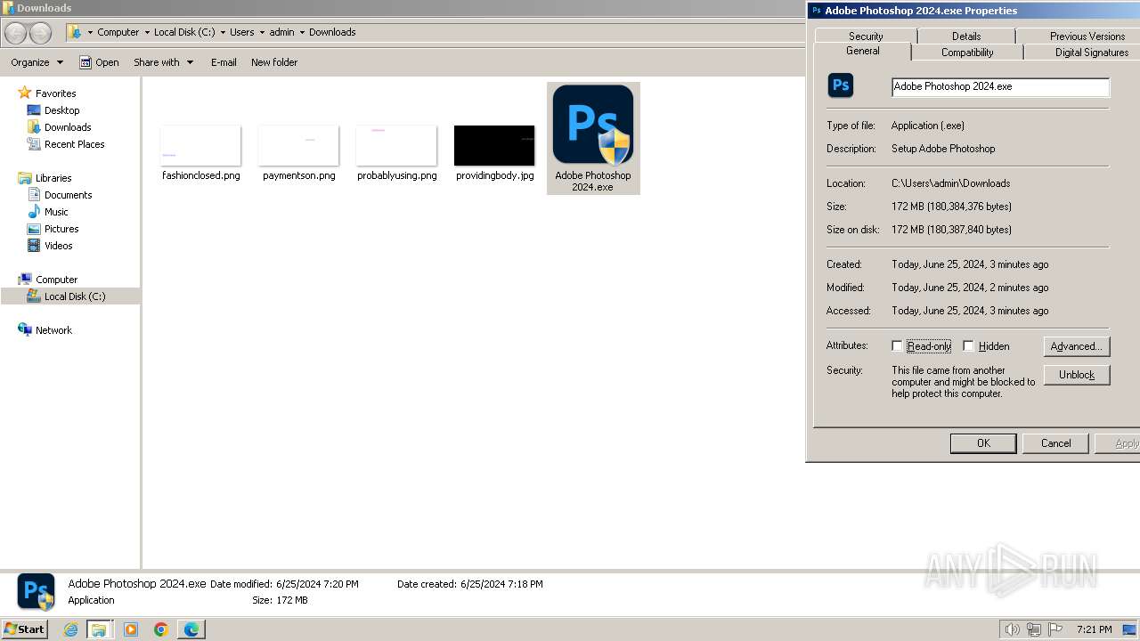Open the Start menu
This screenshot has width=1140, height=641.
[25, 629]
